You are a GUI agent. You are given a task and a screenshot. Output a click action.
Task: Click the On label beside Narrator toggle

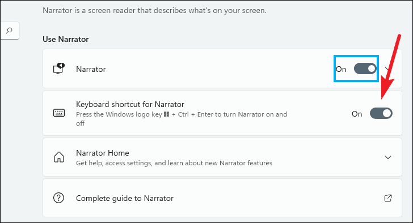(341, 69)
